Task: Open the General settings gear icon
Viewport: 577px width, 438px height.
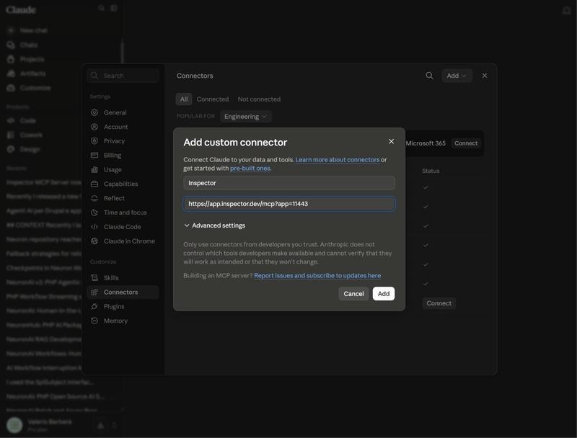Action: pyautogui.click(x=94, y=112)
